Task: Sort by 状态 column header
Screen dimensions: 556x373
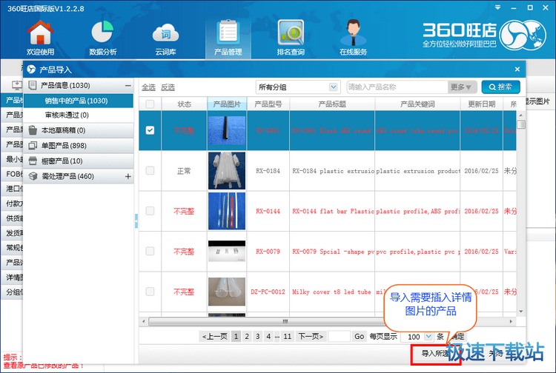Action: coord(185,104)
